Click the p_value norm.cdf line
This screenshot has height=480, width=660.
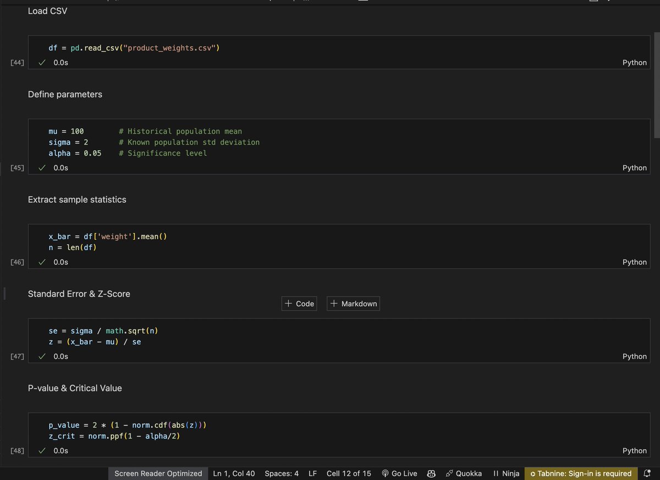pos(128,426)
